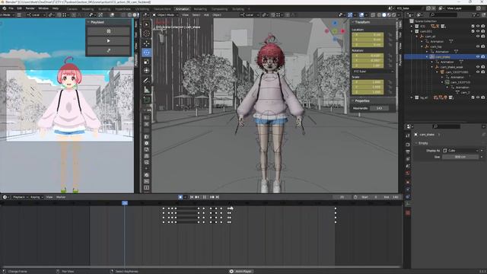
Task: Open the Object Mode dropdown in viewport
Action: click(x=166, y=14)
